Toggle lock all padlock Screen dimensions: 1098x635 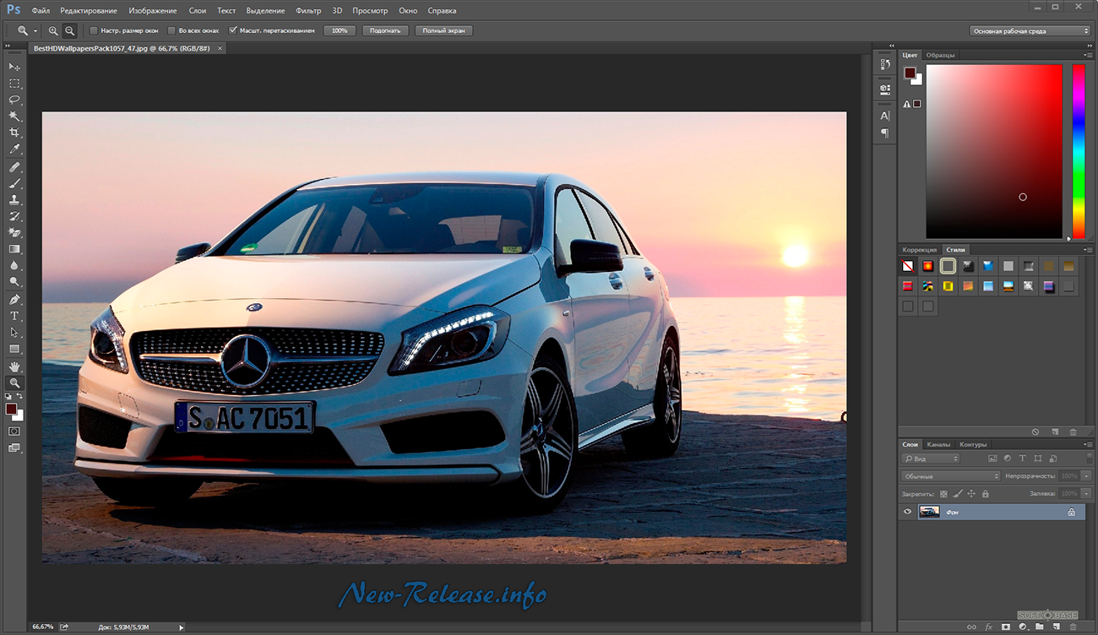coord(986,494)
